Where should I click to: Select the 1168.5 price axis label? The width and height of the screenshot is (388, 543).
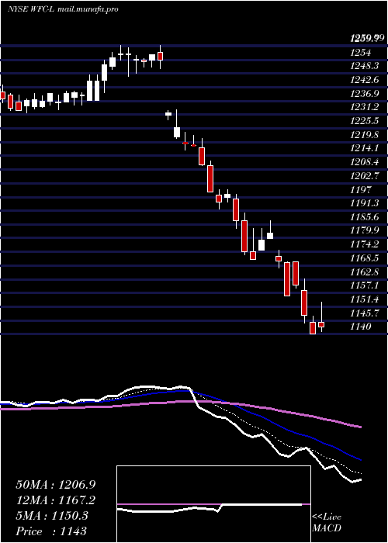point(364,258)
